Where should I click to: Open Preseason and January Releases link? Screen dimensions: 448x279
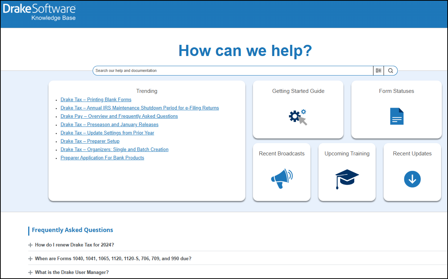coord(109,125)
